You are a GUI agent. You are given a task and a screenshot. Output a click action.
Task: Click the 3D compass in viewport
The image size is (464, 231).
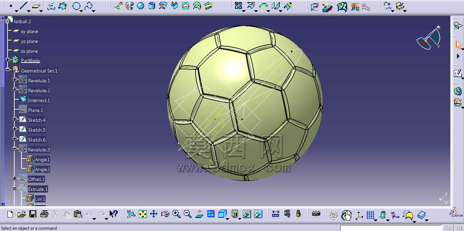(429, 38)
